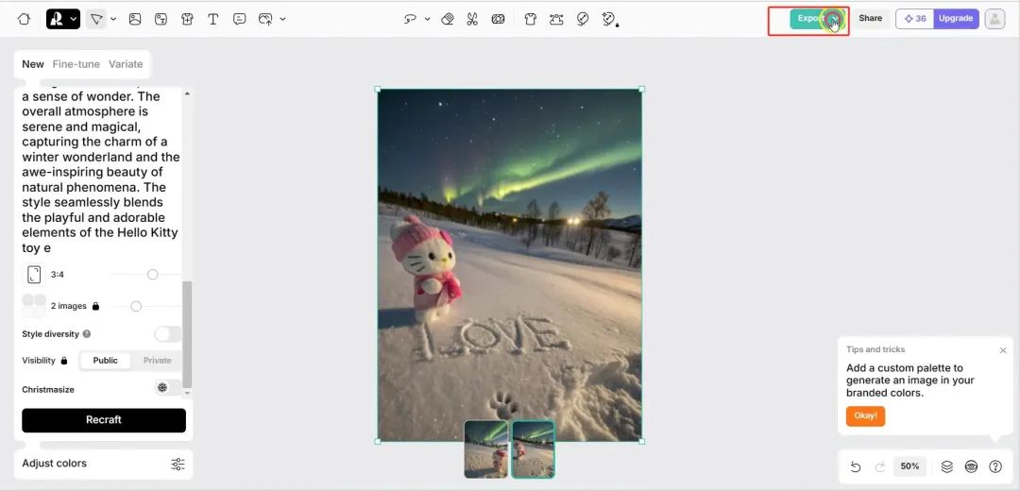
Task: Show the Style diversity help tooltip
Action: 87,333
